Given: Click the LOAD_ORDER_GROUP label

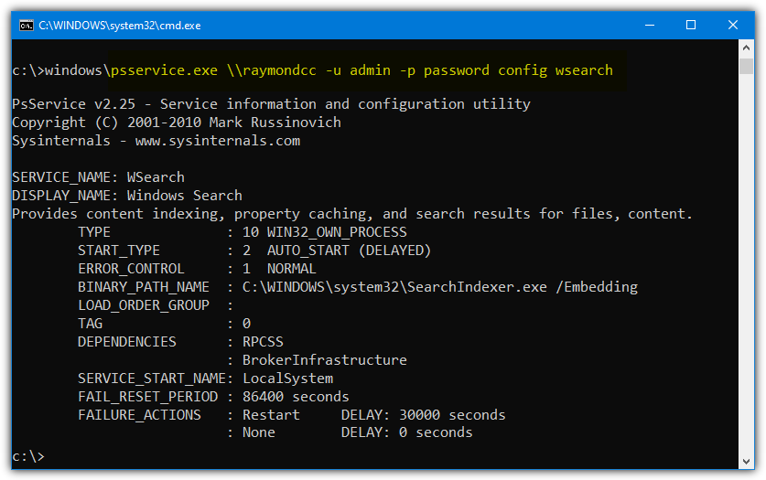Looking at the screenshot, I should pyautogui.click(x=144, y=305).
